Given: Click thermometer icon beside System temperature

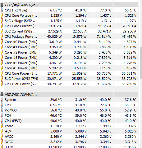Looking at the screenshot, I should pyautogui.click(x=2, y=100).
